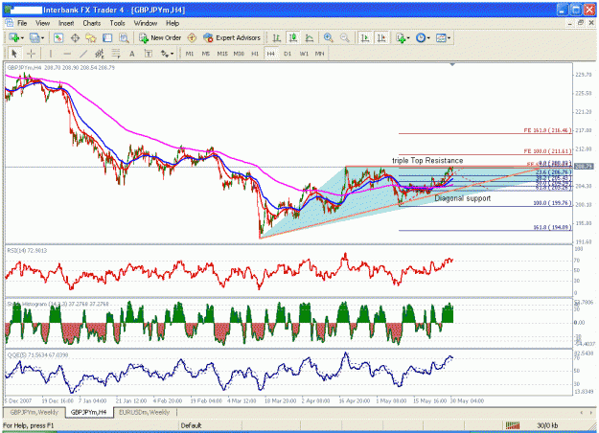The image size is (599, 433).
Task: Switch to M30 timeframe
Action: tap(239, 54)
